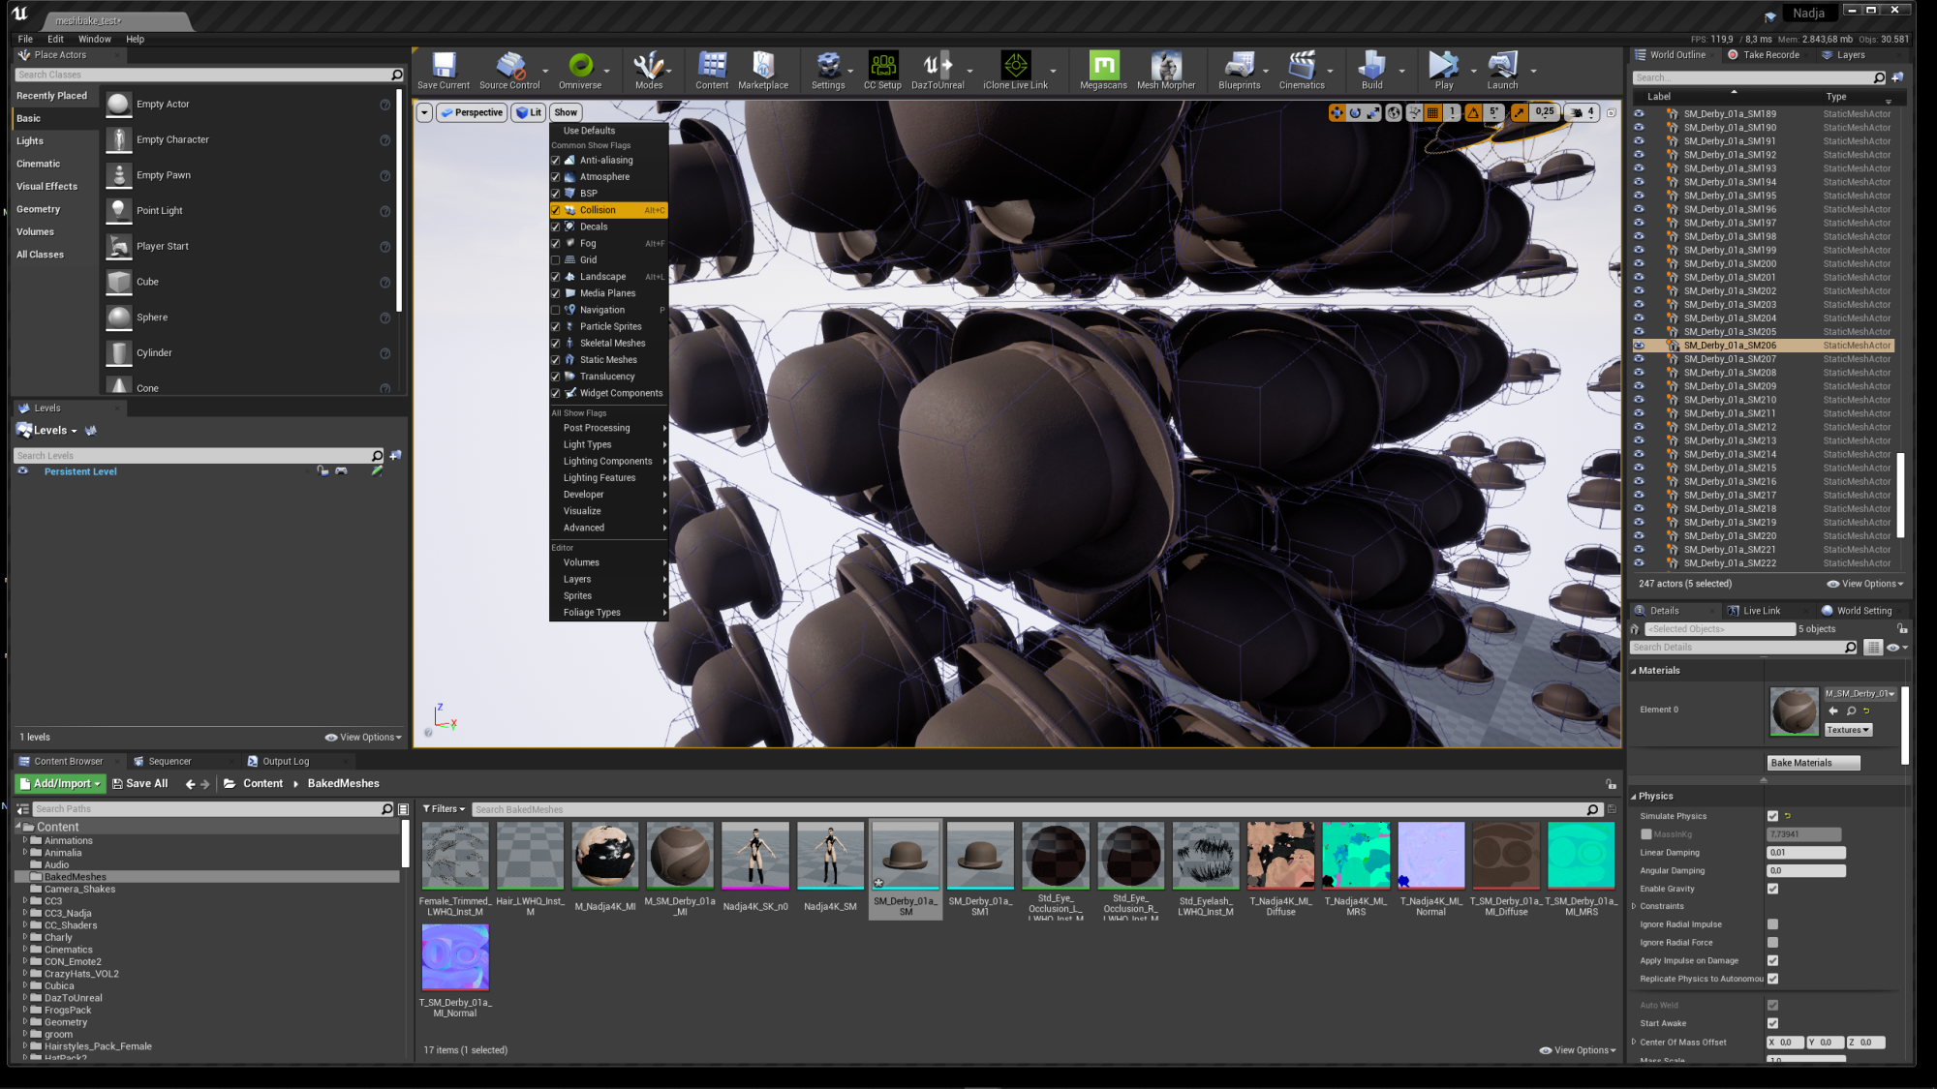Image resolution: width=1937 pixels, height=1089 pixels.
Task: Toggle the Anti-aliasing show flag
Action: [556, 161]
